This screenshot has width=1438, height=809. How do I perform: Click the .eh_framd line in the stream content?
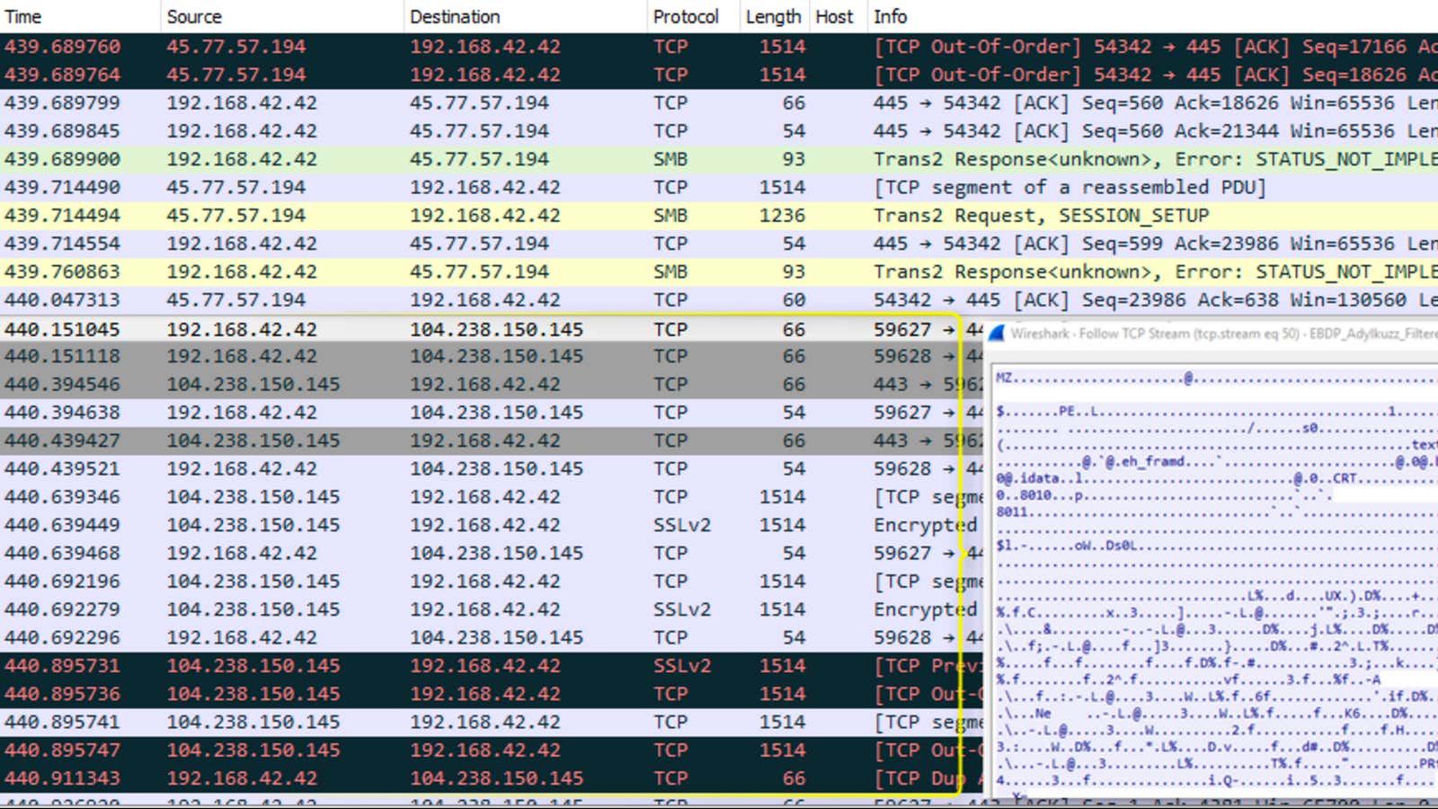[x=1217, y=461]
